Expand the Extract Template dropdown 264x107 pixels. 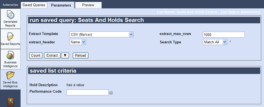pyautogui.click(x=101, y=35)
